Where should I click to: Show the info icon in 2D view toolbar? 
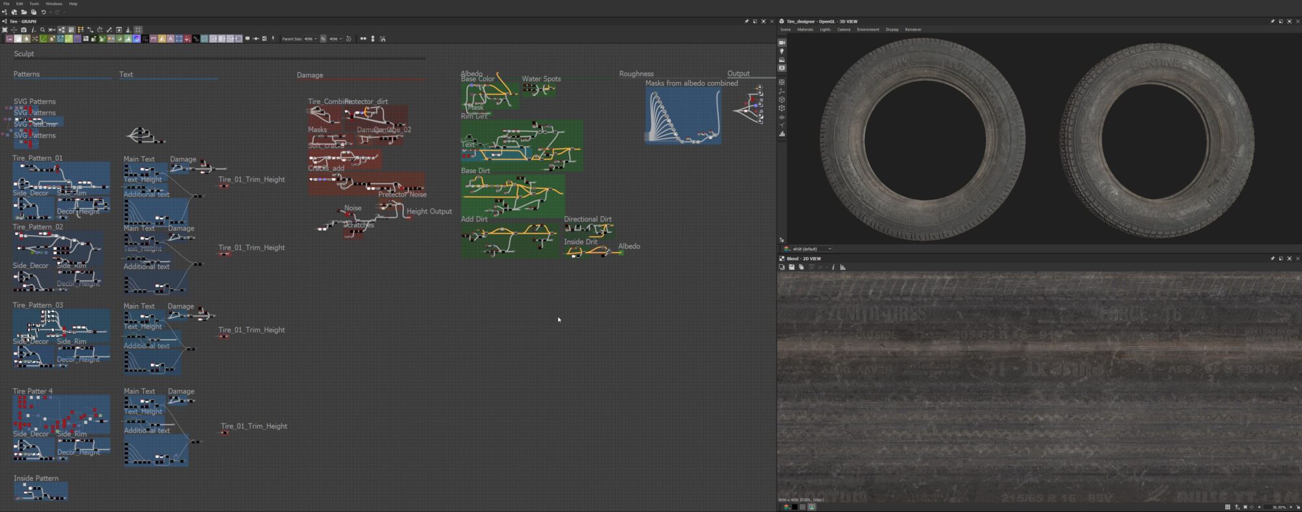(x=833, y=267)
